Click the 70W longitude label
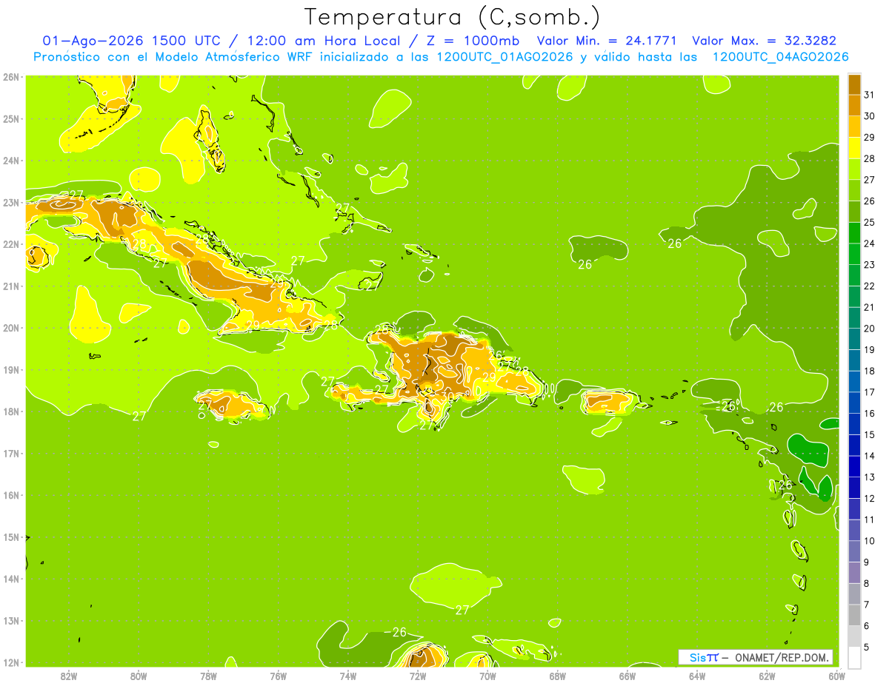 tap(487, 676)
